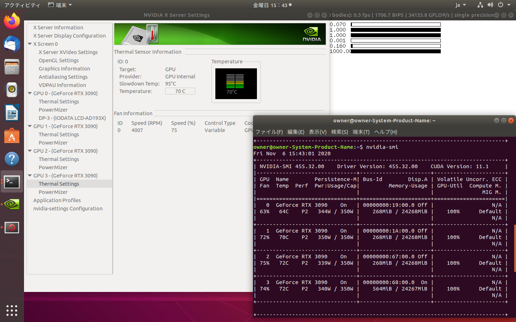Click the NVIDIA logo in banner
The image size is (516, 322).
pyautogui.click(x=312, y=34)
